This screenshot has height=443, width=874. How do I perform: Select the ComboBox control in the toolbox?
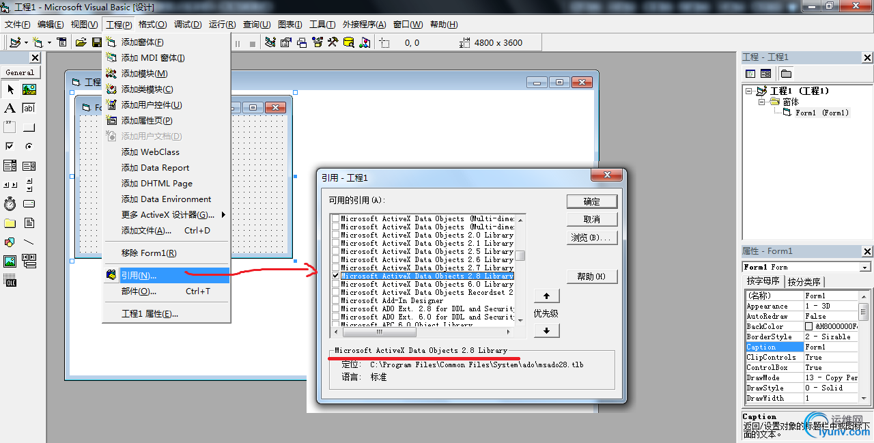[10, 166]
